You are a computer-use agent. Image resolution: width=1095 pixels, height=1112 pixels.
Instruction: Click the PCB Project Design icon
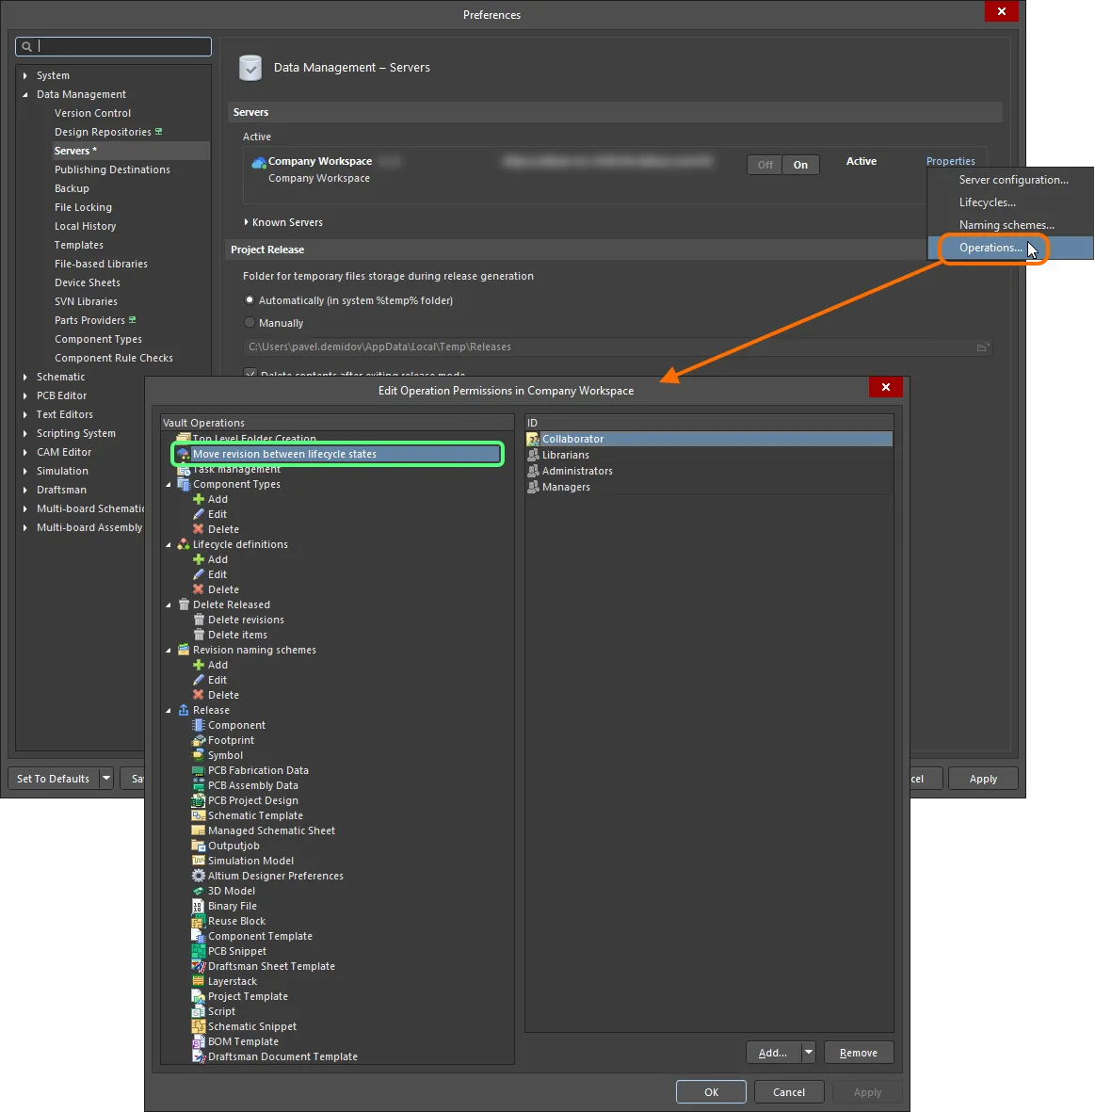tap(199, 800)
